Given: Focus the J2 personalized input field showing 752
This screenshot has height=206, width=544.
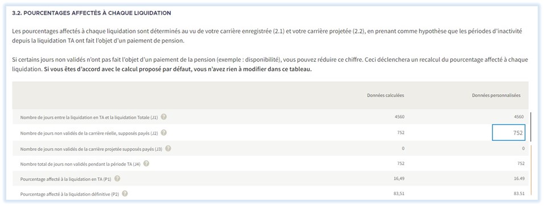Looking at the screenshot, I should pos(508,133).
